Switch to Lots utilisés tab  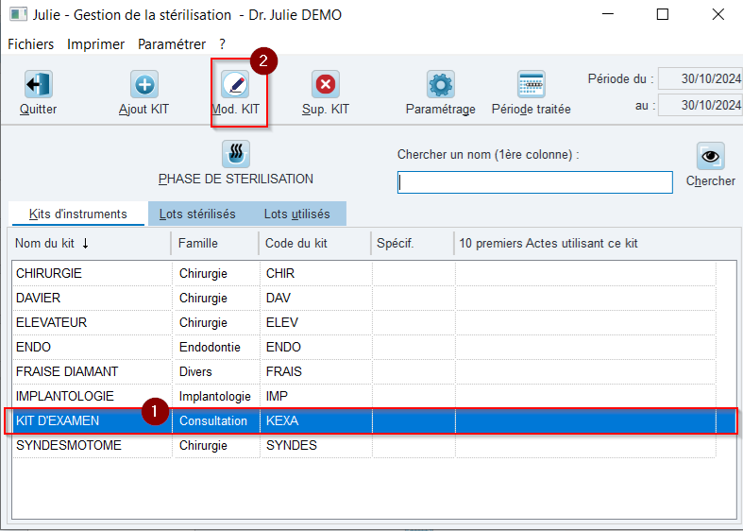297,214
